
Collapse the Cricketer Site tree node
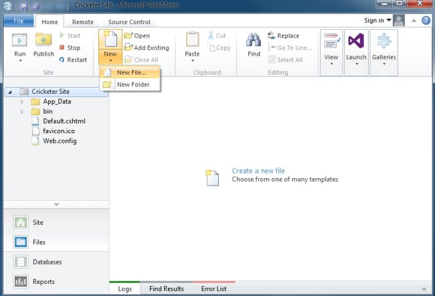pos(10,92)
